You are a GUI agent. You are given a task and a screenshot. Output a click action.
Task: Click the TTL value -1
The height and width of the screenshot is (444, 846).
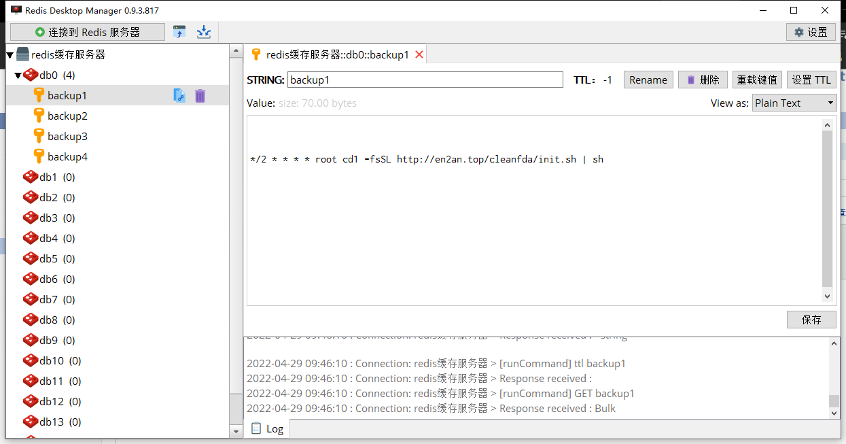tap(607, 80)
